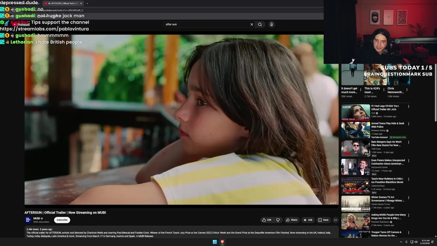The height and width of the screenshot is (246, 437).
Task: Dislike the Aftersun trailer
Action: click(x=278, y=220)
